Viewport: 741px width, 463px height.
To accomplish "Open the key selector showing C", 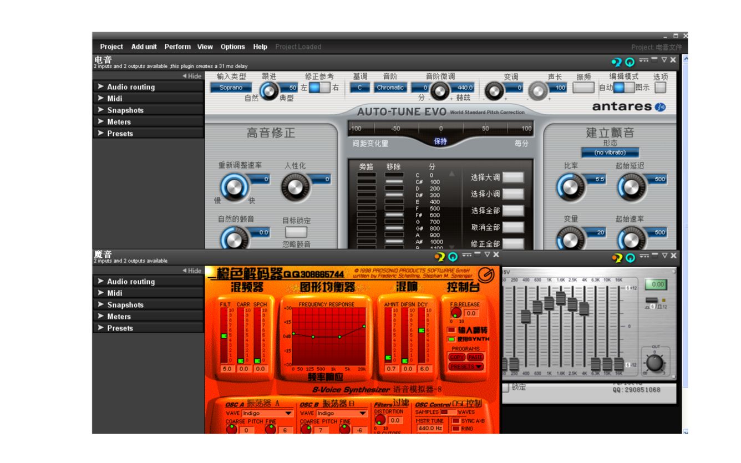I will tap(360, 88).
